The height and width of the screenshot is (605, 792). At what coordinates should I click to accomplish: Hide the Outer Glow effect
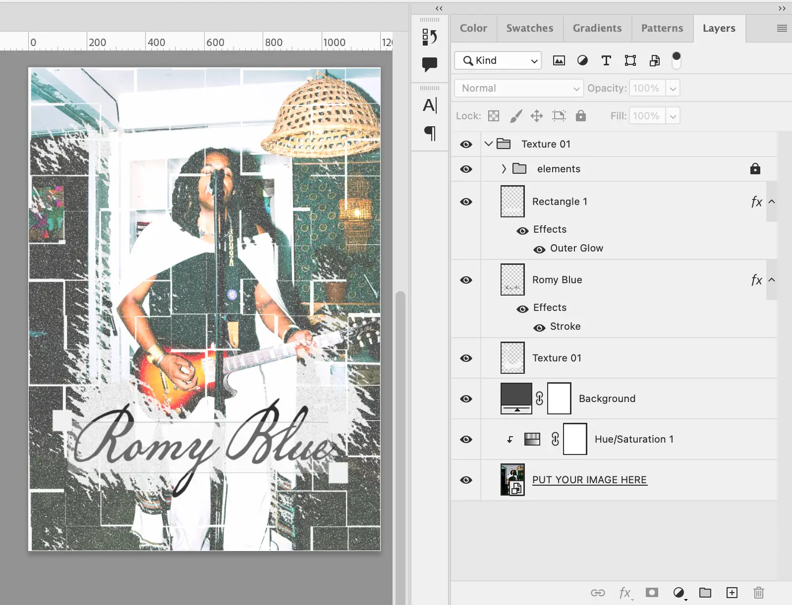click(539, 250)
